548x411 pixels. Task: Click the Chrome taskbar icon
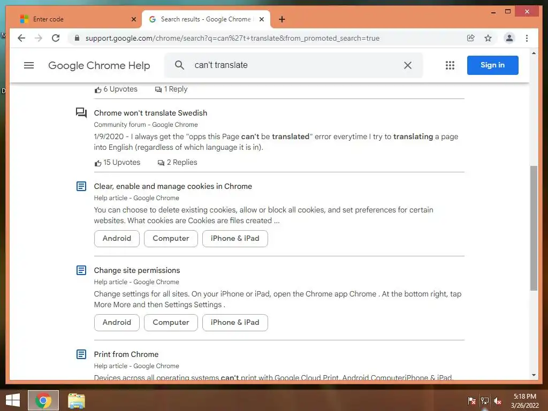pos(43,400)
